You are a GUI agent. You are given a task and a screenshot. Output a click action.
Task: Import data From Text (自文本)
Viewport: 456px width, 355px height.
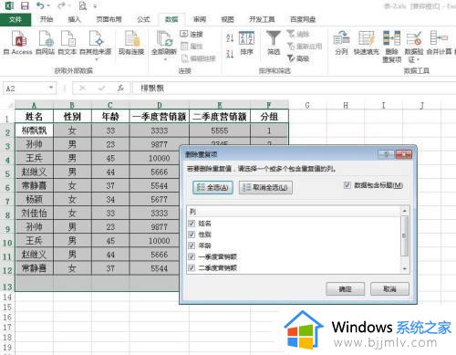coord(67,43)
